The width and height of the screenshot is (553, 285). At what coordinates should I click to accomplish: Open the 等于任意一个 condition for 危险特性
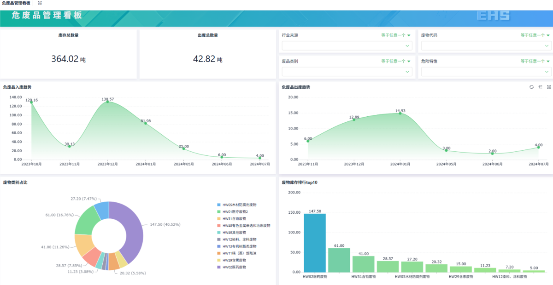(535, 61)
